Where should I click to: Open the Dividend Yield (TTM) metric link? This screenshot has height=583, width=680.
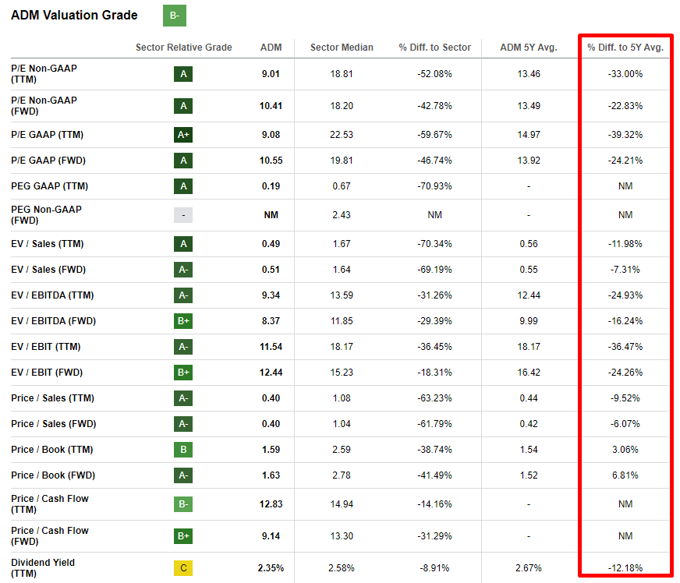[44, 568]
